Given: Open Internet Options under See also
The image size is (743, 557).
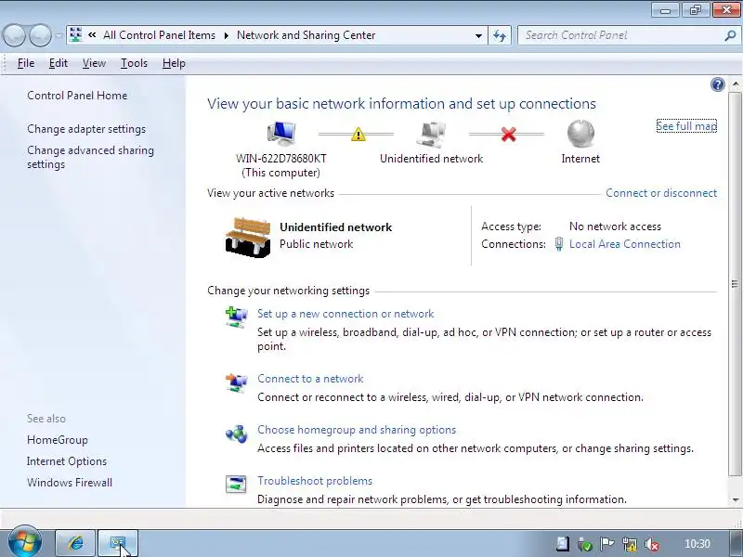Looking at the screenshot, I should (67, 461).
